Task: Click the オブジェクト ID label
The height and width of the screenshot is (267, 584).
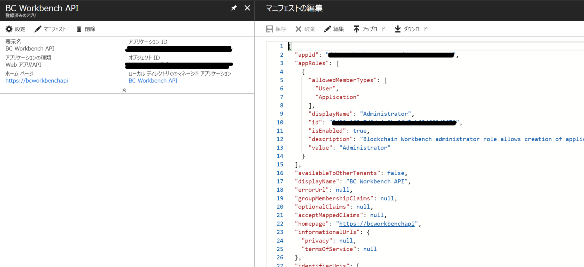Action: [x=144, y=58]
